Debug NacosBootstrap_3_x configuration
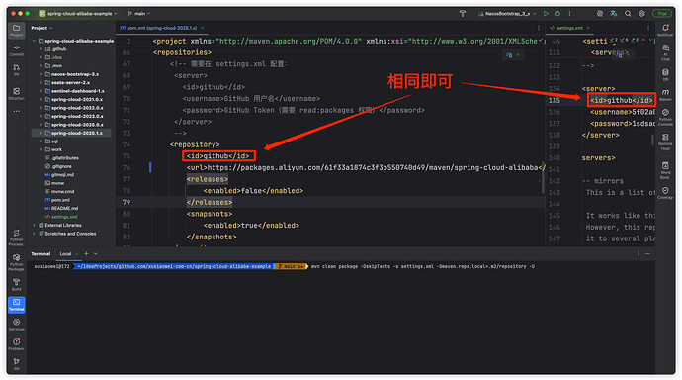The image size is (682, 380). point(558,14)
